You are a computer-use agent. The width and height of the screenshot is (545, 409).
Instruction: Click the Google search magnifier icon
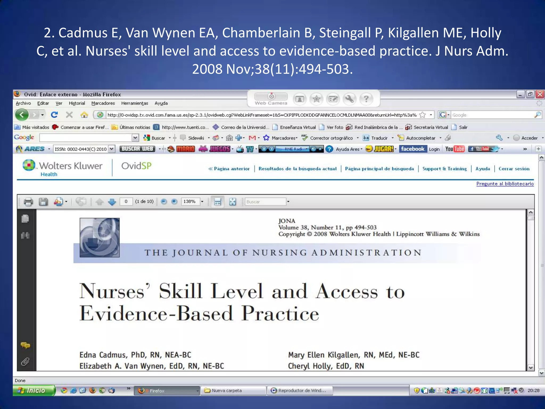click(537, 115)
